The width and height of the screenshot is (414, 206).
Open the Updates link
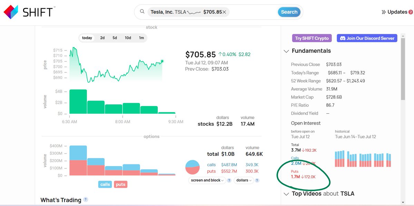pyautogui.click(x=397, y=12)
